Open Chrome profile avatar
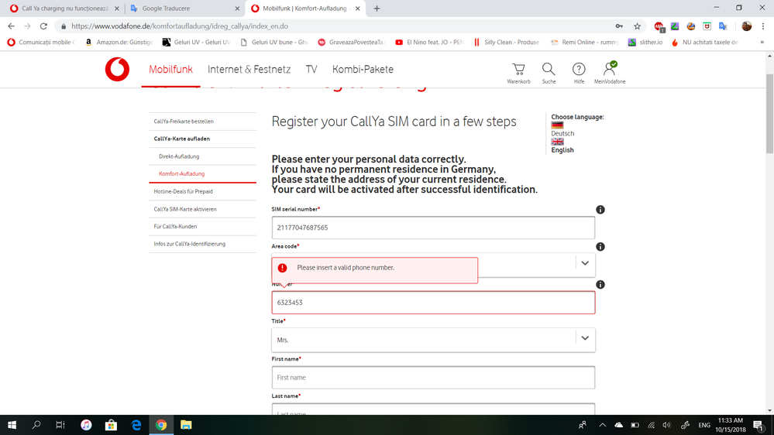 pyautogui.click(x=746, y=26)
